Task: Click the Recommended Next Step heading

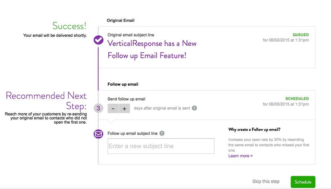Action: 46,100
